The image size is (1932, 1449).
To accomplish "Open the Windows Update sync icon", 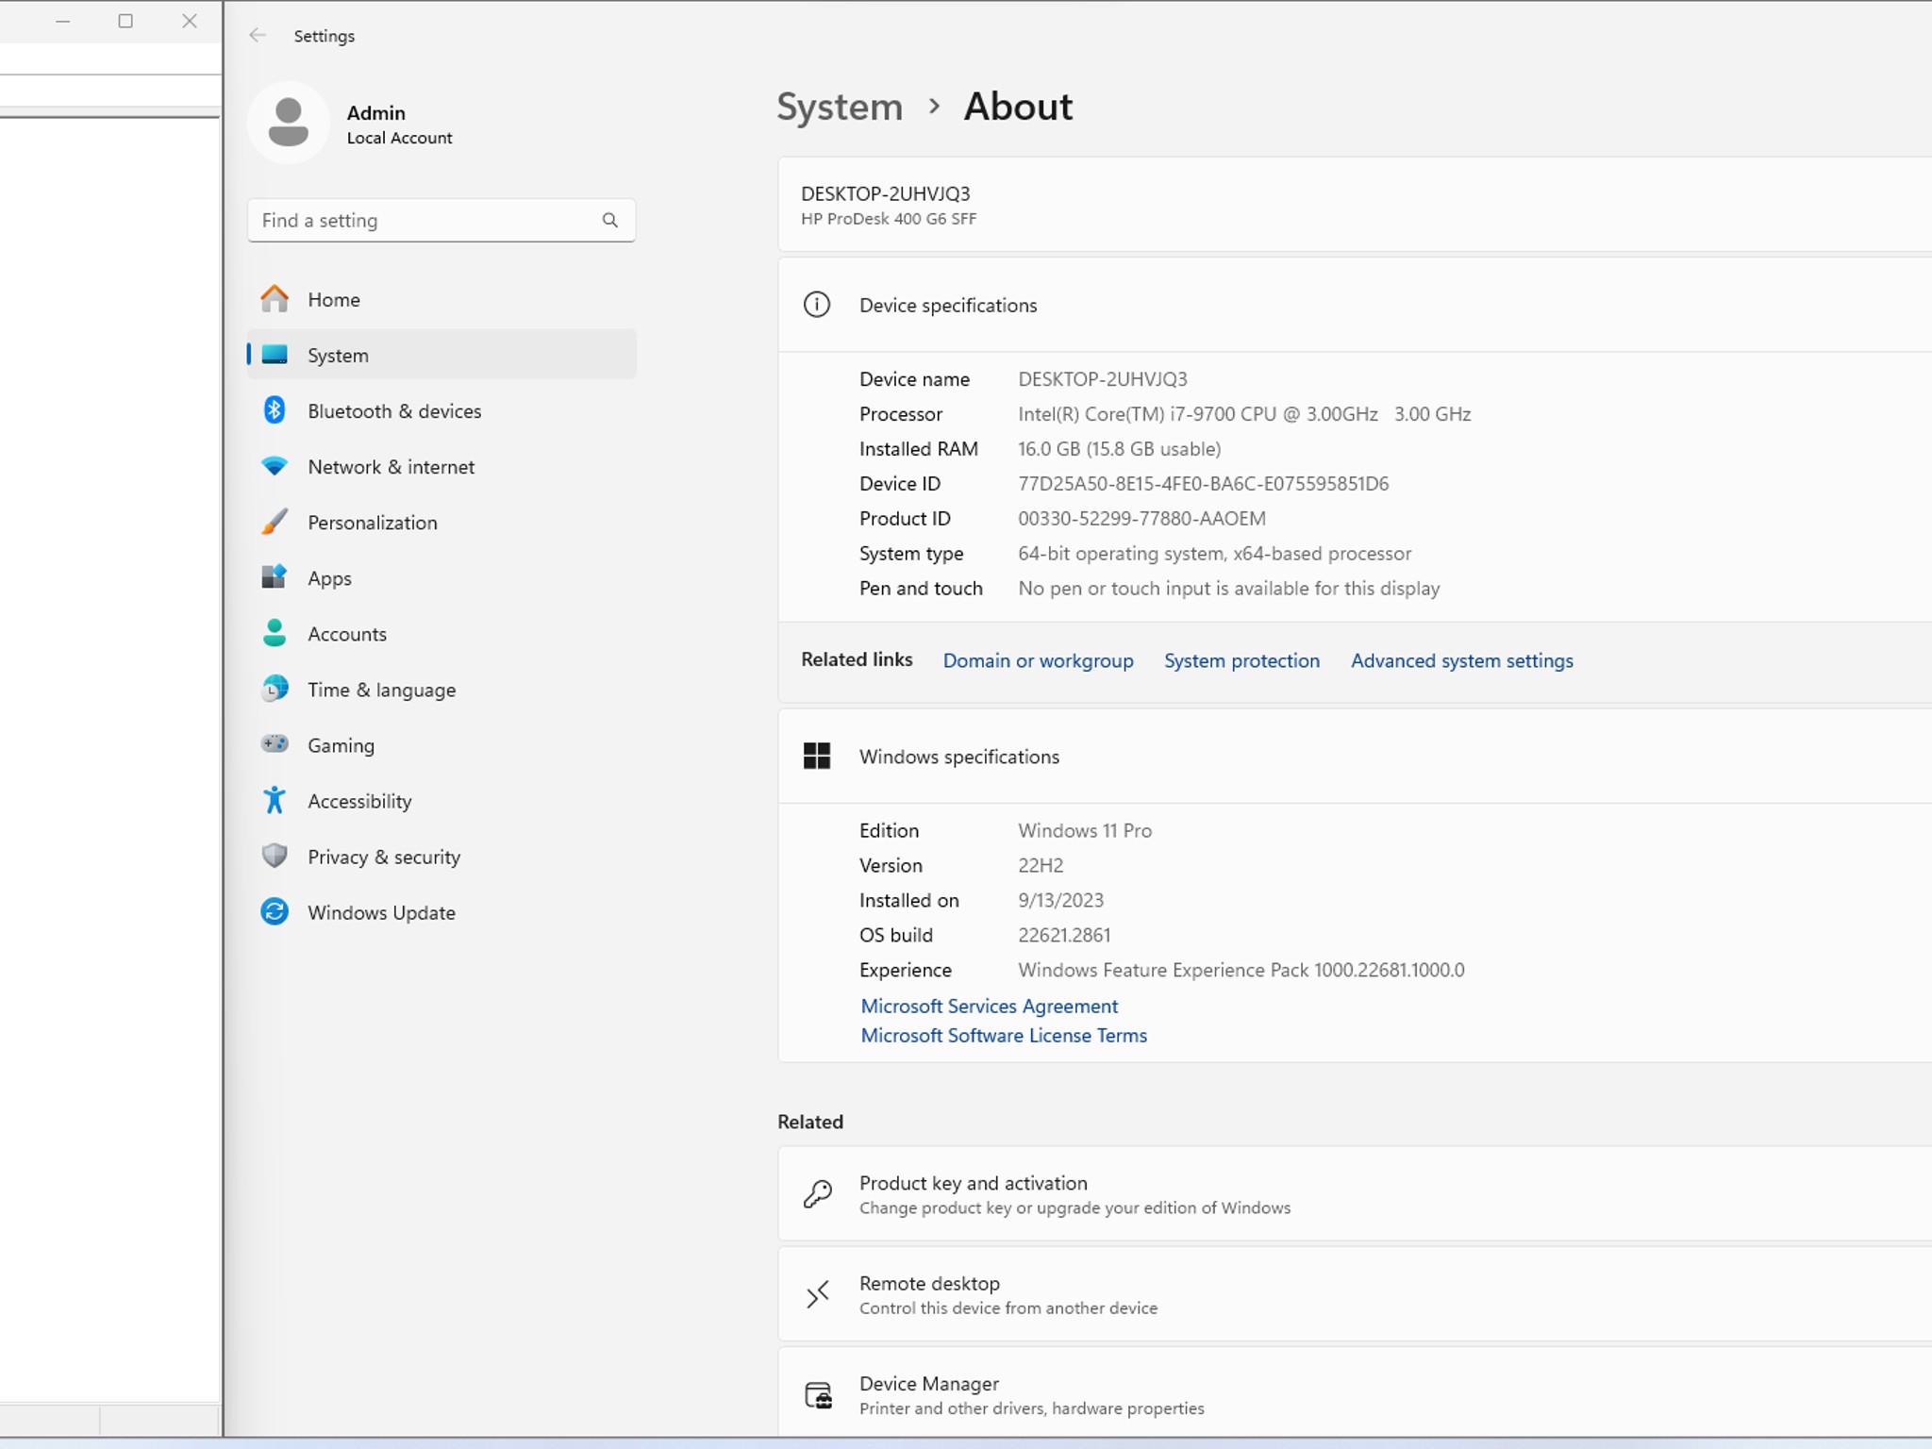I will [x=275, y=911].
